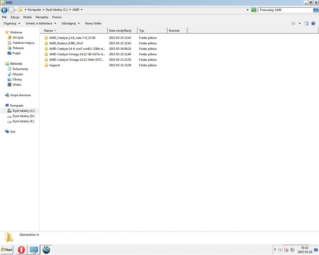The image size is (319, 255).
Task: Expand the arrow before Komputer in address bar
Action: click(x=26, y=10)
